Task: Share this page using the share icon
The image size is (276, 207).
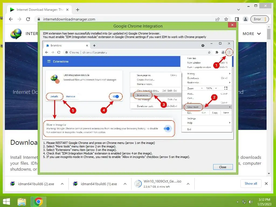Action: click(218, 19)
